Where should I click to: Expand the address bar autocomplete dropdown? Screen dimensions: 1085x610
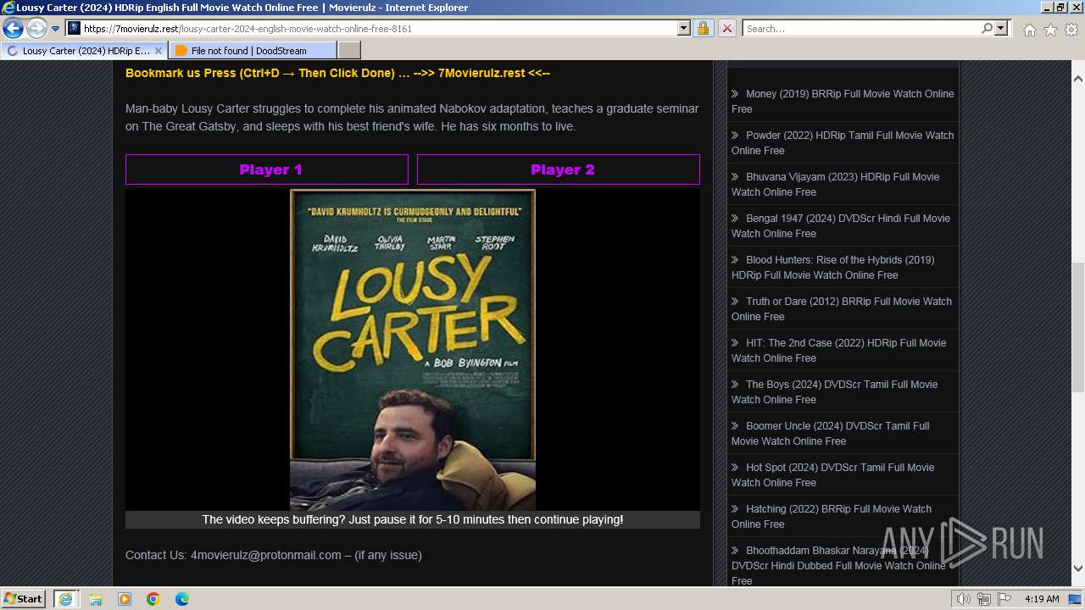point(684,28)
